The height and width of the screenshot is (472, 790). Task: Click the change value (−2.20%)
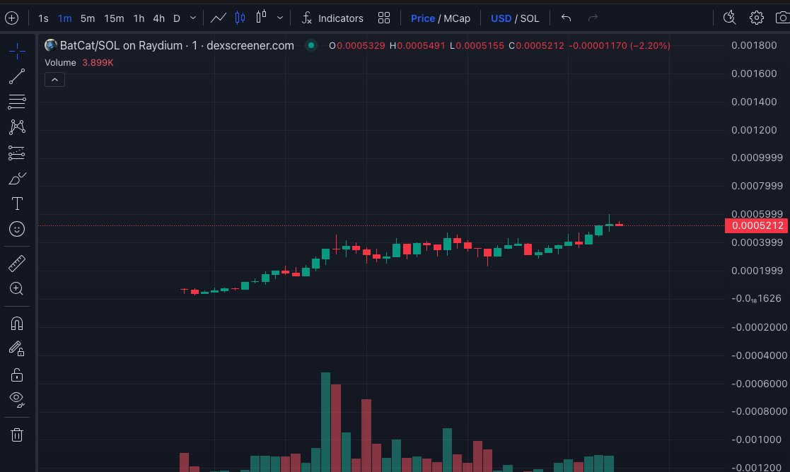coord(649,45)
